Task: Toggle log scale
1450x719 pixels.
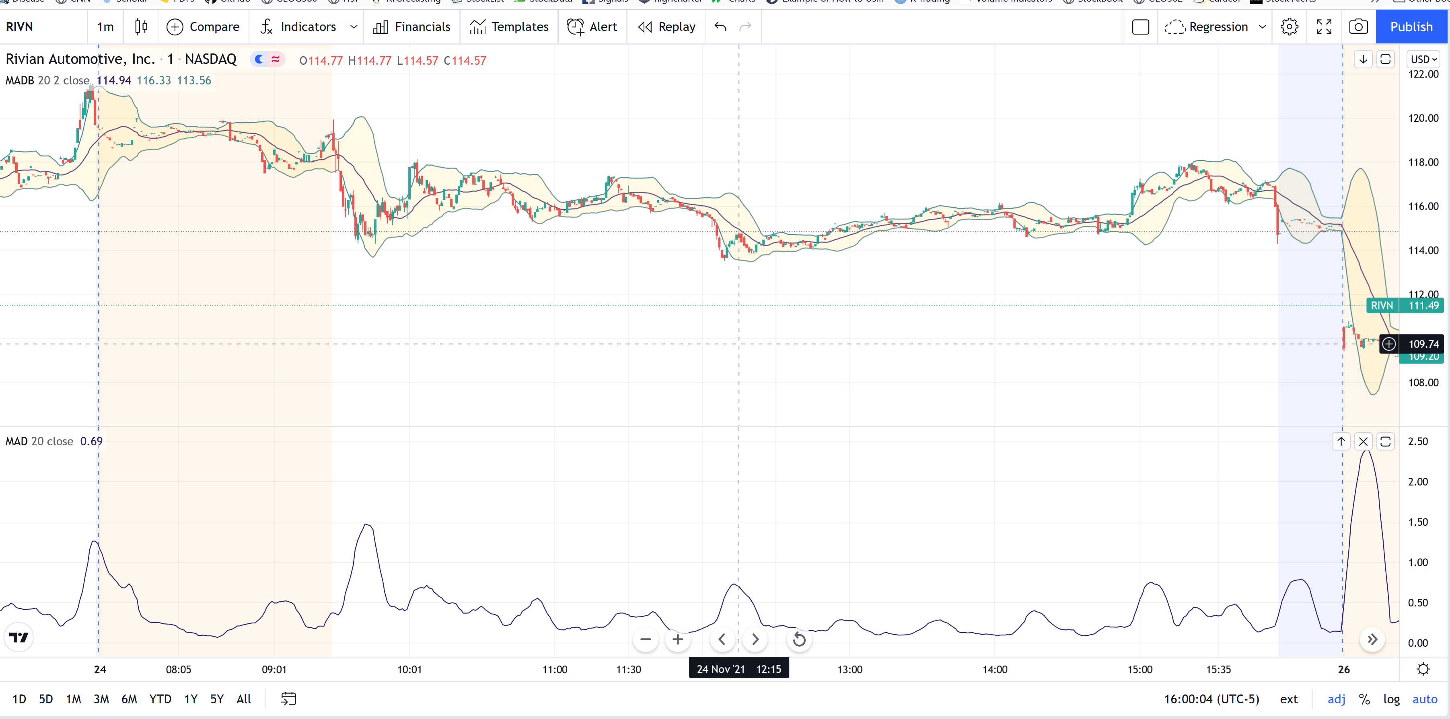Action: click(1391, 699)
